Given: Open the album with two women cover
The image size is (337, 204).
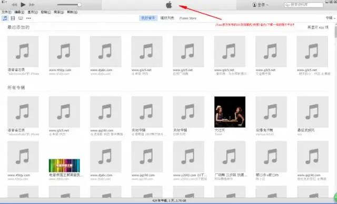Looking at the screenshot, I should tap(230, 112).
